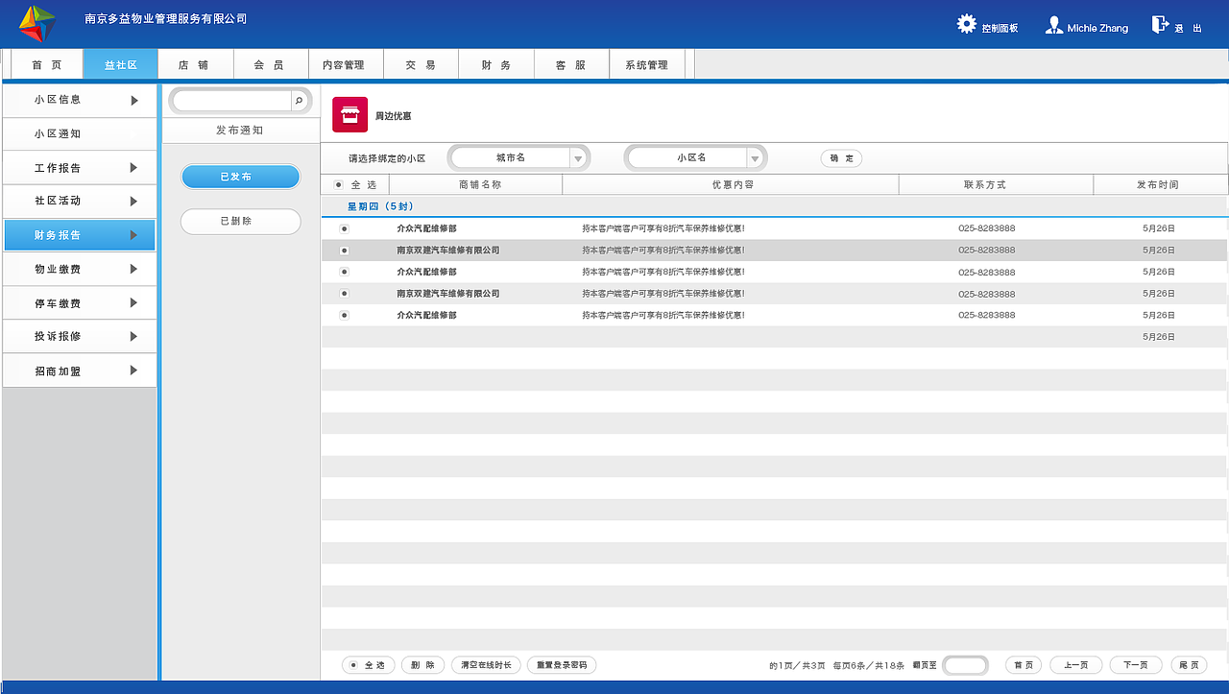Click the company name 南京多益物业管理服务有限公司
The height and width of the screenshot is (694, 1229).
166,19
